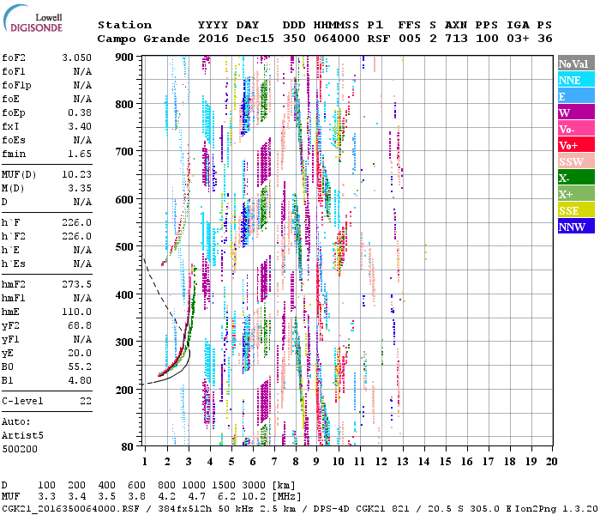
Task: Select the E blue legend swatch
Action: 576,96
